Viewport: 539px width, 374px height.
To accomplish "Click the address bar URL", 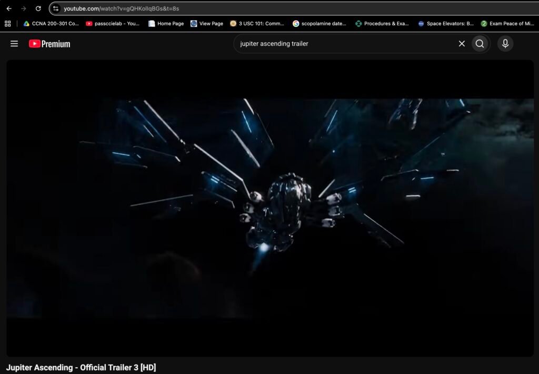I will [122, 8].
